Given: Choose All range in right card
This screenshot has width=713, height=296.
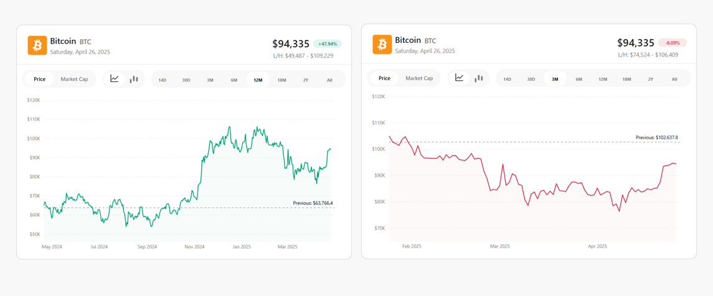Looking at the screenshot, I should 674,79.
